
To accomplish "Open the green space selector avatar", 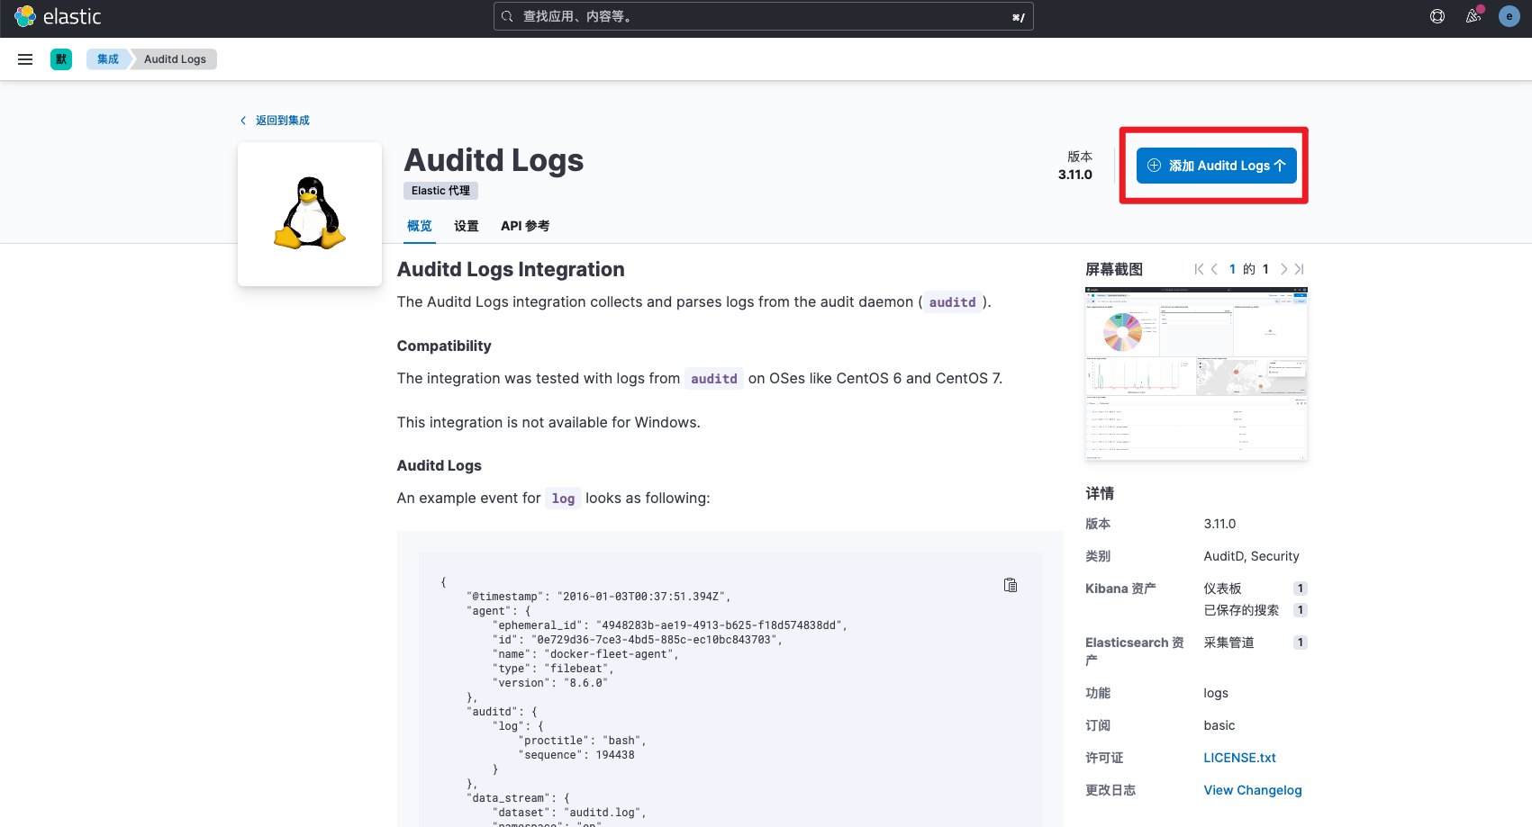I will pyautogui.click(x=61, y=59).
